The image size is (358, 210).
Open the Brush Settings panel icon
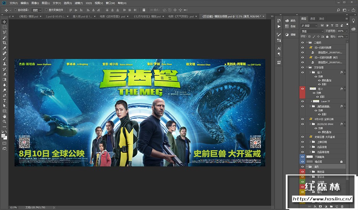[279, 34]
